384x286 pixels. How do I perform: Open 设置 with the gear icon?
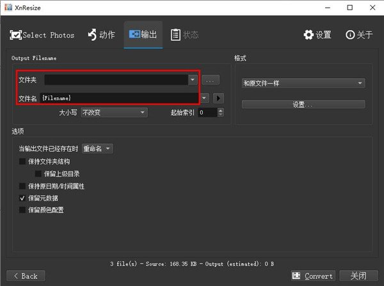click(x=317, y=35)
